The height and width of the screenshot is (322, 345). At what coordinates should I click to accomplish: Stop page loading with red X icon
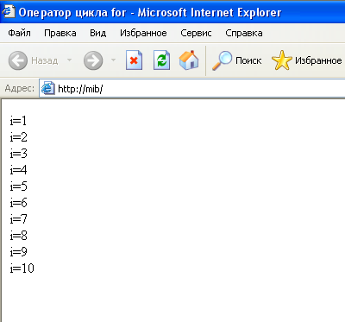click(134, 60)
